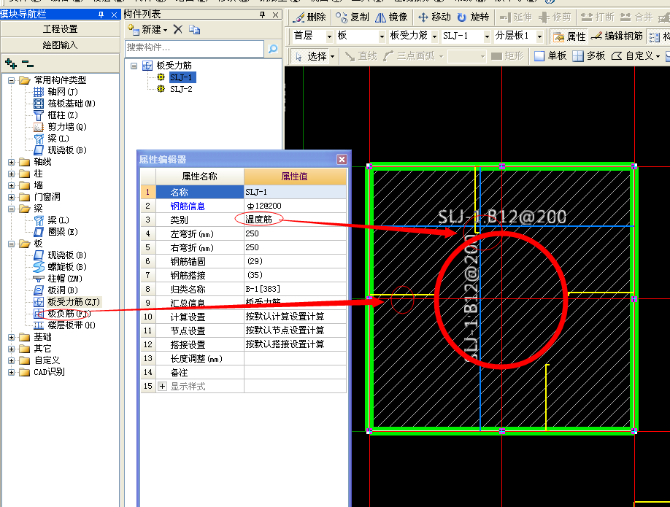Select 板受力筋(ZJ) tree item

[x=74, y=302]
